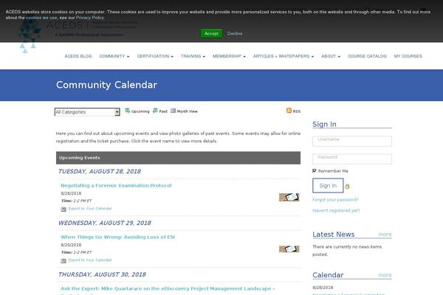
Task: Open the All Categories dropdown
Action: point(87,112)
